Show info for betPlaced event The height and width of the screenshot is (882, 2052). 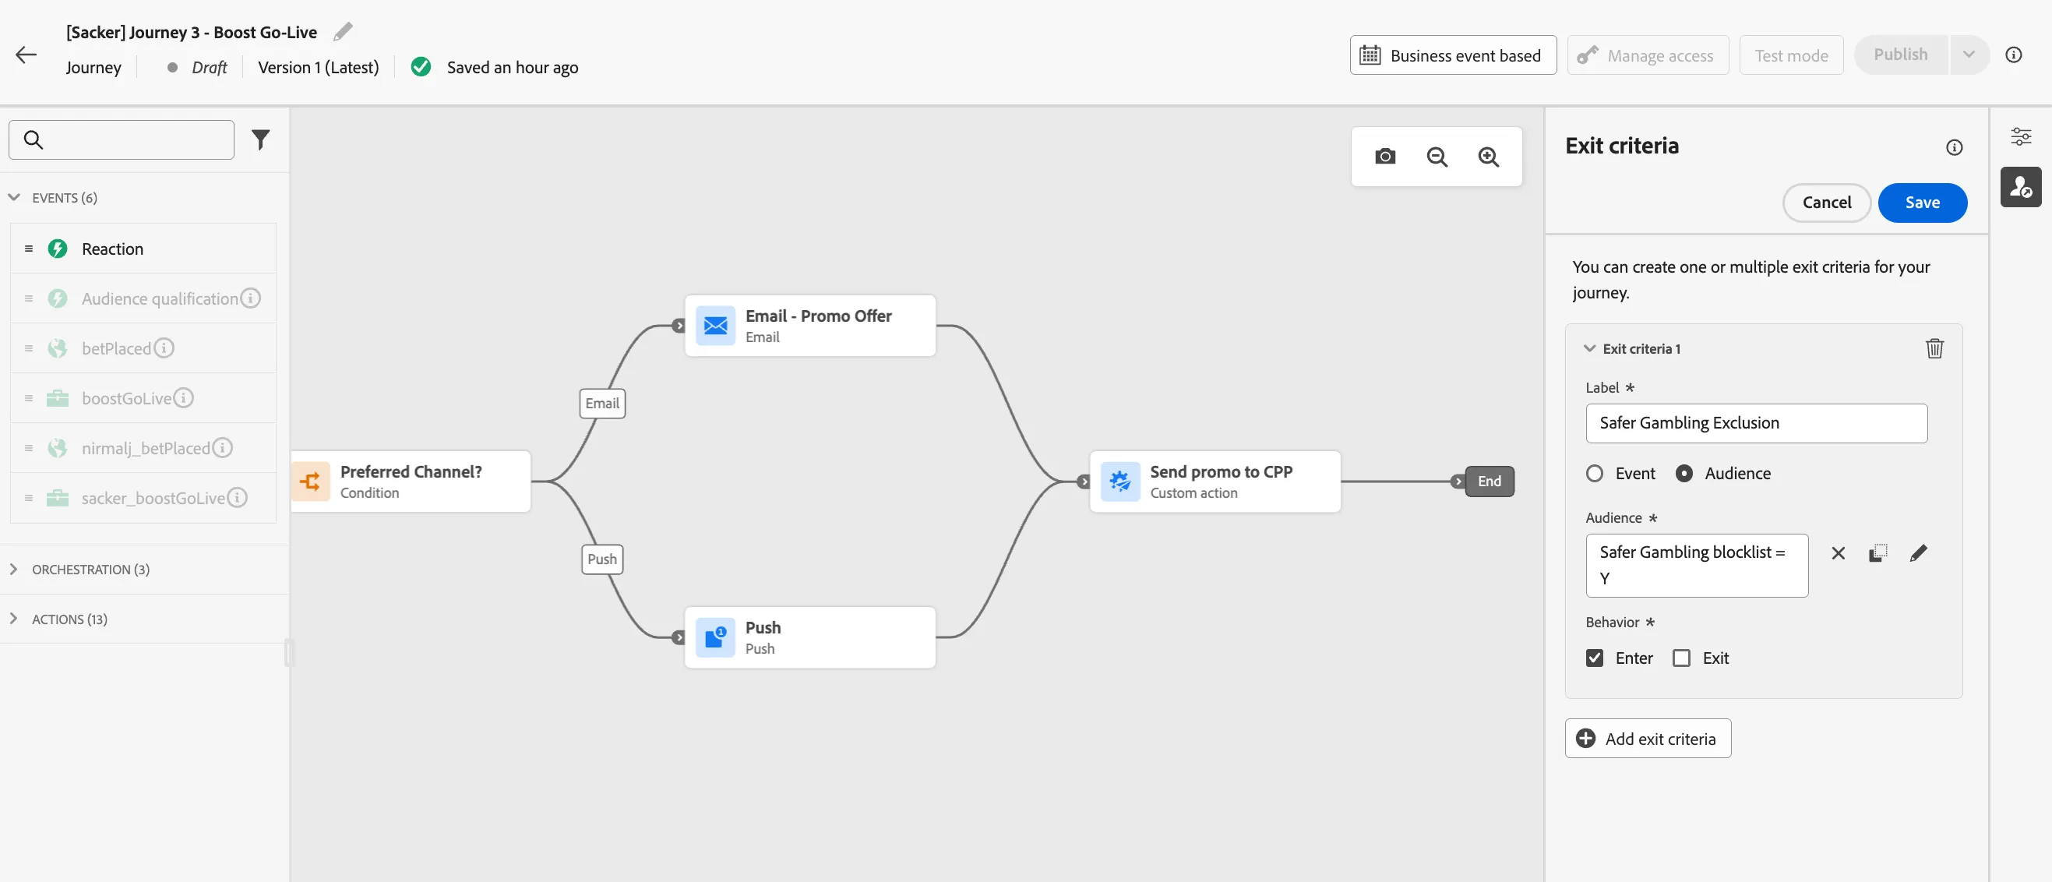164,348
